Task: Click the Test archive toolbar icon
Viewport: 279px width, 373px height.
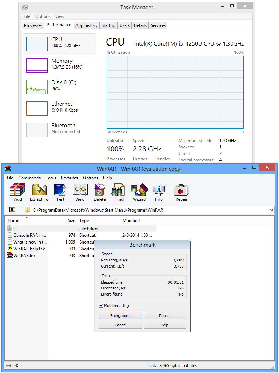Action: pyautogui.click(x=60, y=193)
